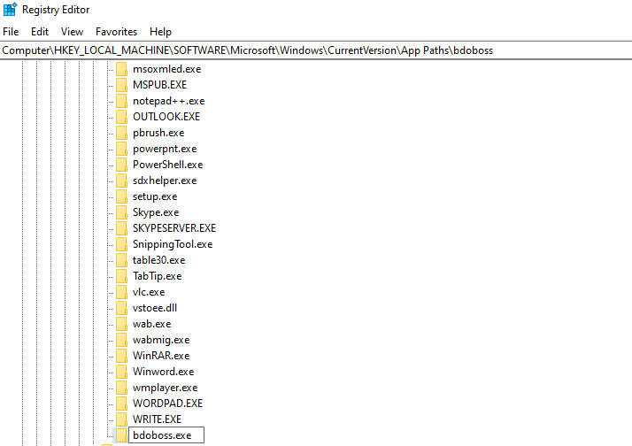Select the msoxmled.exe key name
632x446 pixels.
[x=167, y=69]
